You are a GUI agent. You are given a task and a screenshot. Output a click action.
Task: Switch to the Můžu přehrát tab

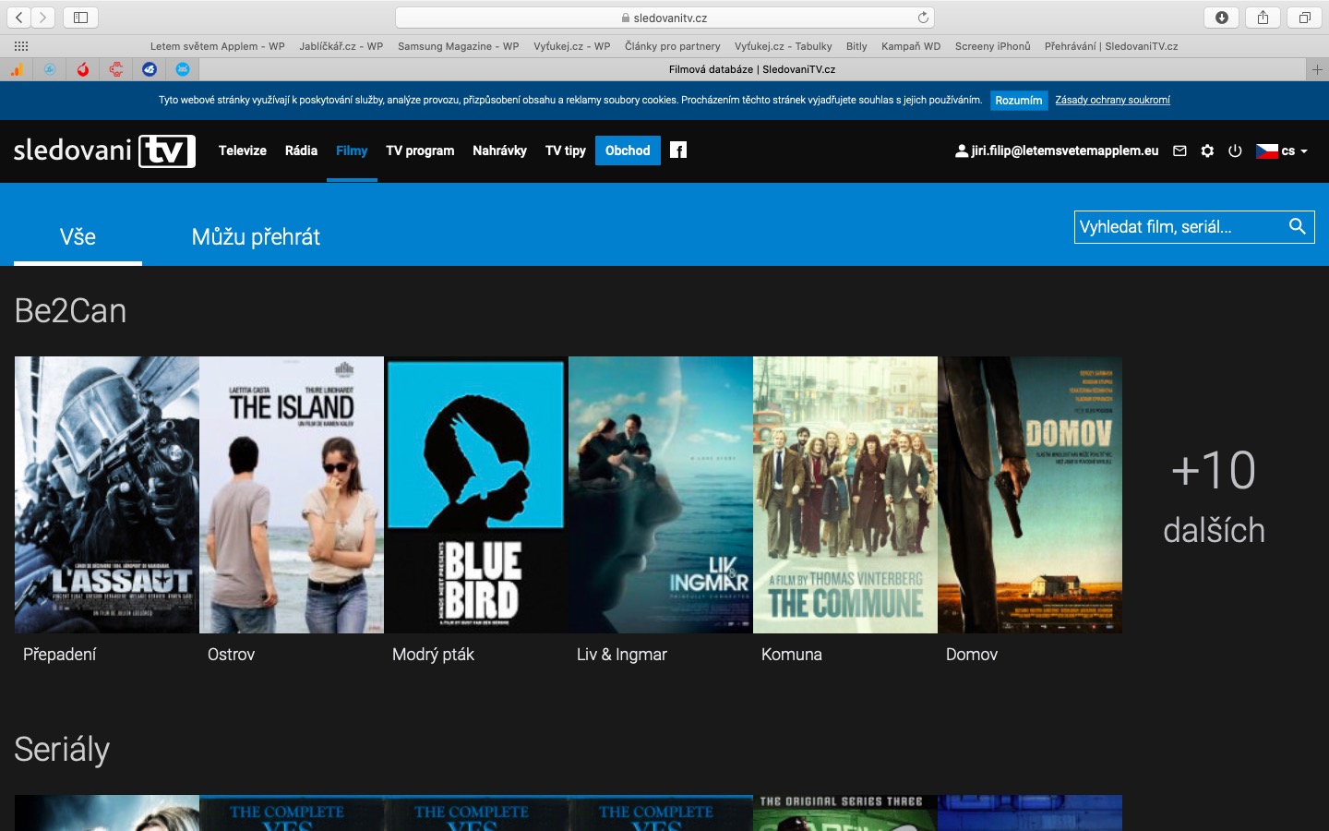(256, 237)
